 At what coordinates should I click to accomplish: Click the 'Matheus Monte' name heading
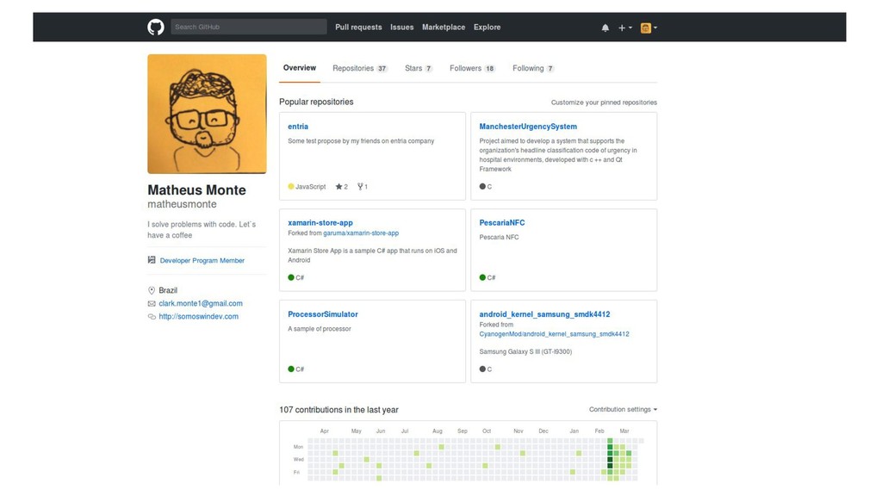pyautogui.click(x=196, y=190)
